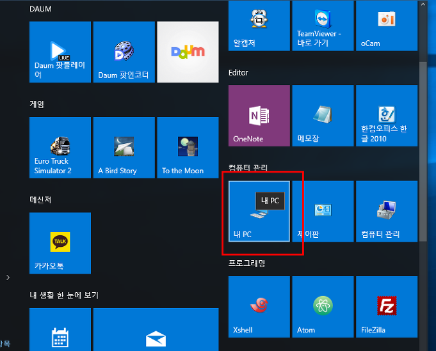Click the scrollbar up arrow
The height and width of the screenshot is (351, 436).
coord(423,4)
